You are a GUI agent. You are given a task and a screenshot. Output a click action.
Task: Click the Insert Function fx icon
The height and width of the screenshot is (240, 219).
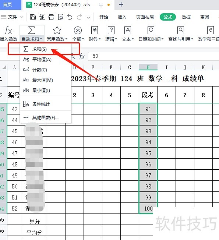8,30
